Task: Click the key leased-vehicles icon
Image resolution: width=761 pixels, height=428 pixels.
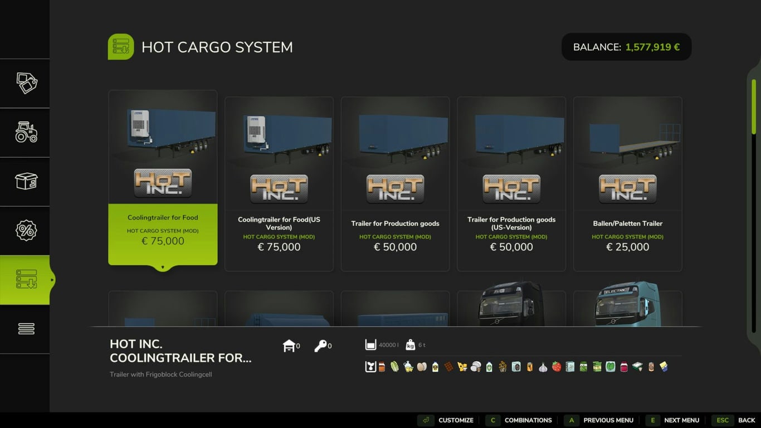Action: point(320,346)
